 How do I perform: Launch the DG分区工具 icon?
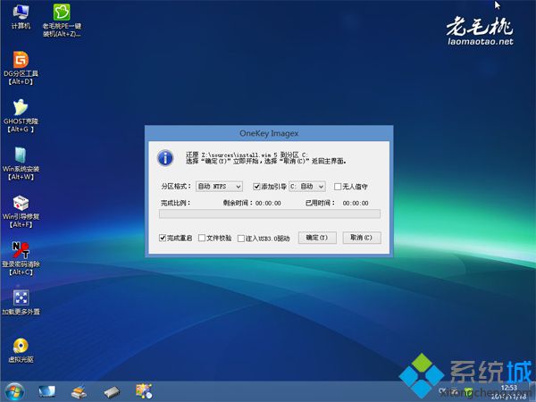(x=21, y=68)
